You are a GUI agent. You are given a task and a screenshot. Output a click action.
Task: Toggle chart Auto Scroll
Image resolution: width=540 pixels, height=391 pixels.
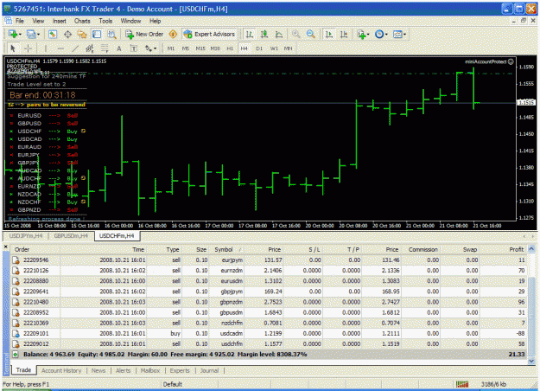point(329,34)
